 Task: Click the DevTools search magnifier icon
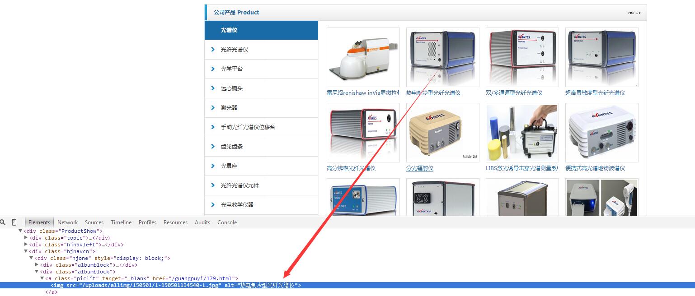tap(3, 222)
